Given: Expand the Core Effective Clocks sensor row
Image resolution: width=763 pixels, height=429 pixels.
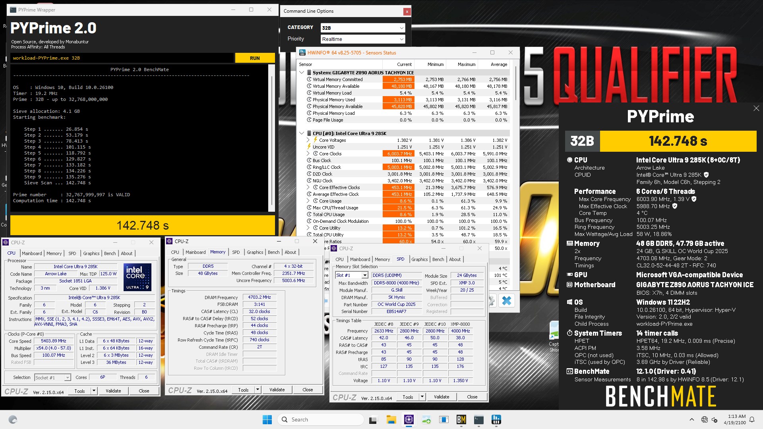Looking at the screenshot, I should (x=308, y=187).
